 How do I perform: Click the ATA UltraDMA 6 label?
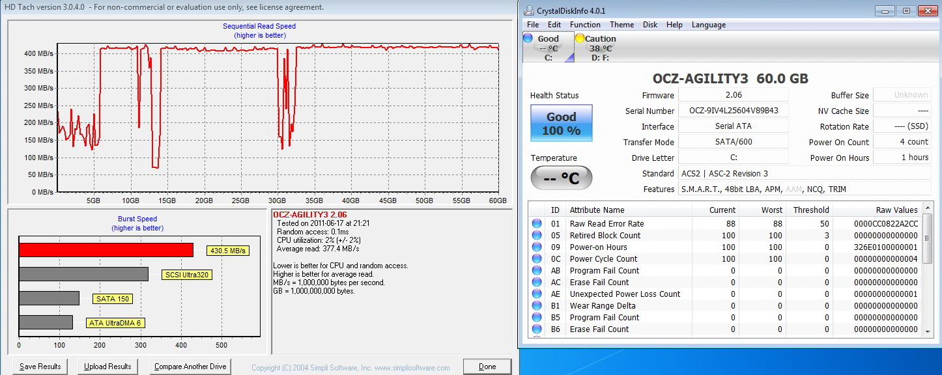point(115,323)
